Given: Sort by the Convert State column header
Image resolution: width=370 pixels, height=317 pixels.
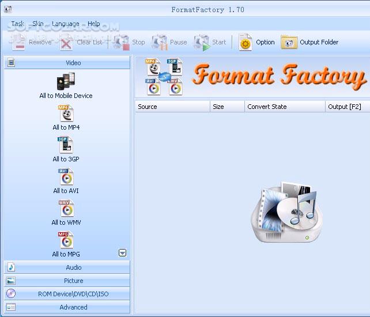Looking at the screenshot, I should [285, 107].
